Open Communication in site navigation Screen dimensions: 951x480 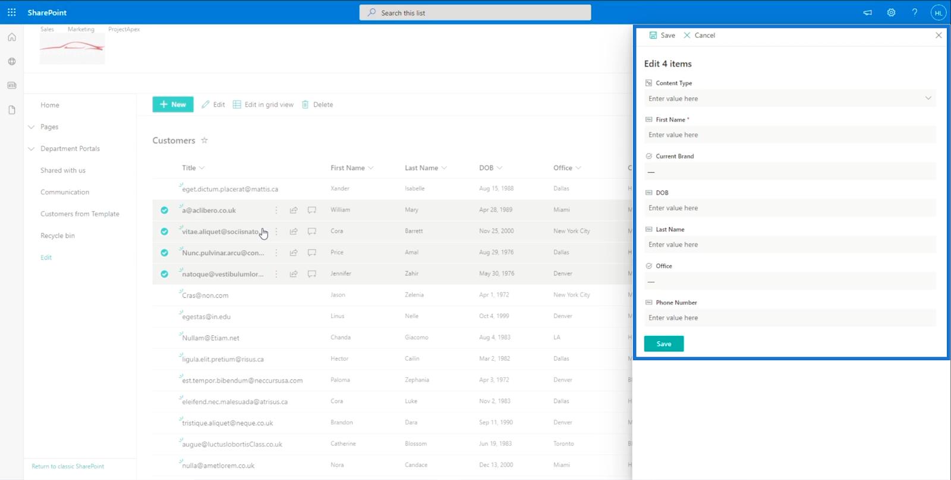coord(65,192)
